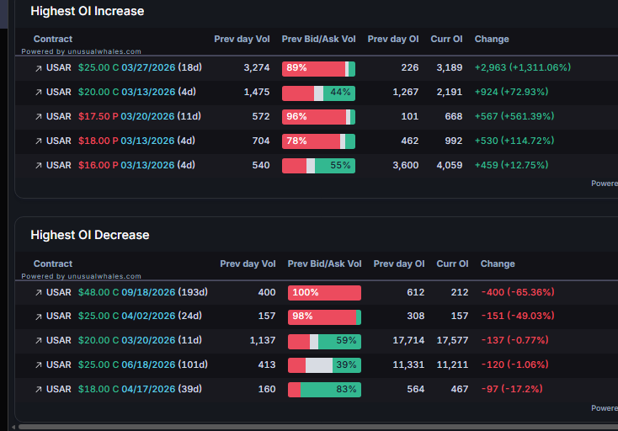618x431 pixels.
Task: Sort OI Increase table by Change
Action: [x=492, y=39]
